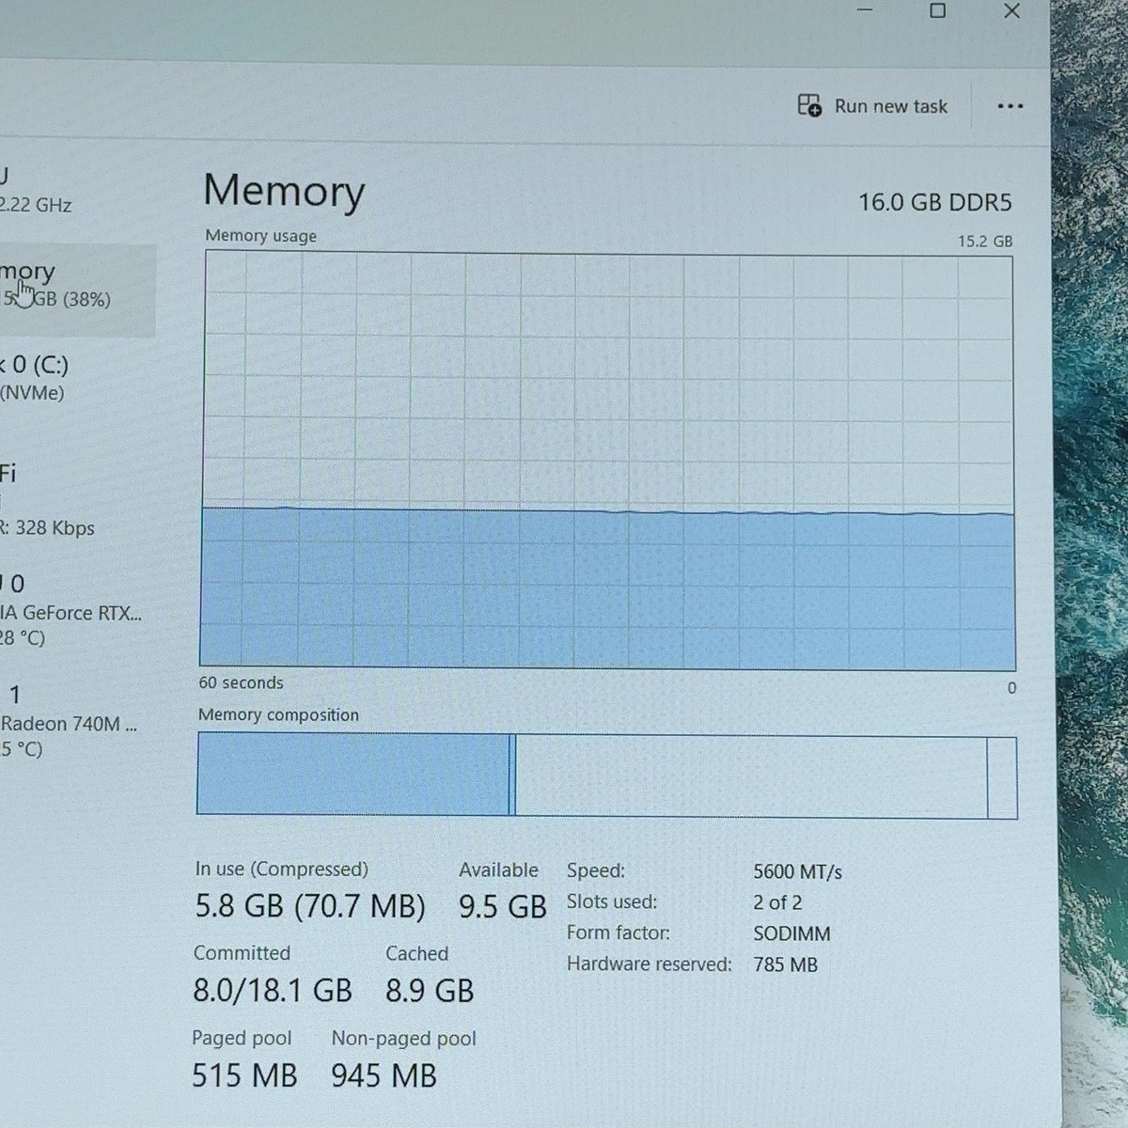This screenshot has height=1128, width=1128.
Task: Open the Wi-Fi performance sidebar item
Action: [75, 498]
